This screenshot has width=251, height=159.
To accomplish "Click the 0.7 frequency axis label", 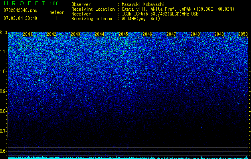I will [x=3, y=131].
